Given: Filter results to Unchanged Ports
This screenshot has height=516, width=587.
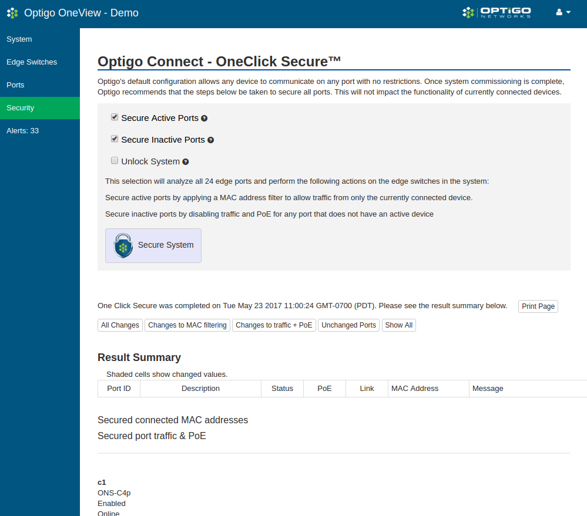Looking at the screenshot, I should click(x=349, y=325).
